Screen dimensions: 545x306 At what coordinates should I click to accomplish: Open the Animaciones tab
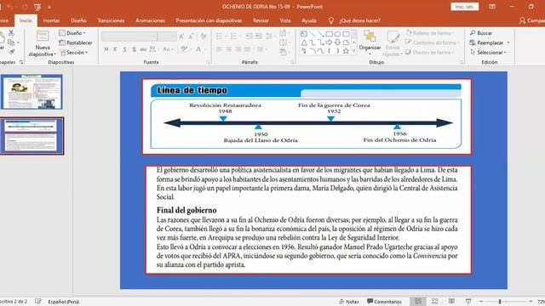point(150,20)
